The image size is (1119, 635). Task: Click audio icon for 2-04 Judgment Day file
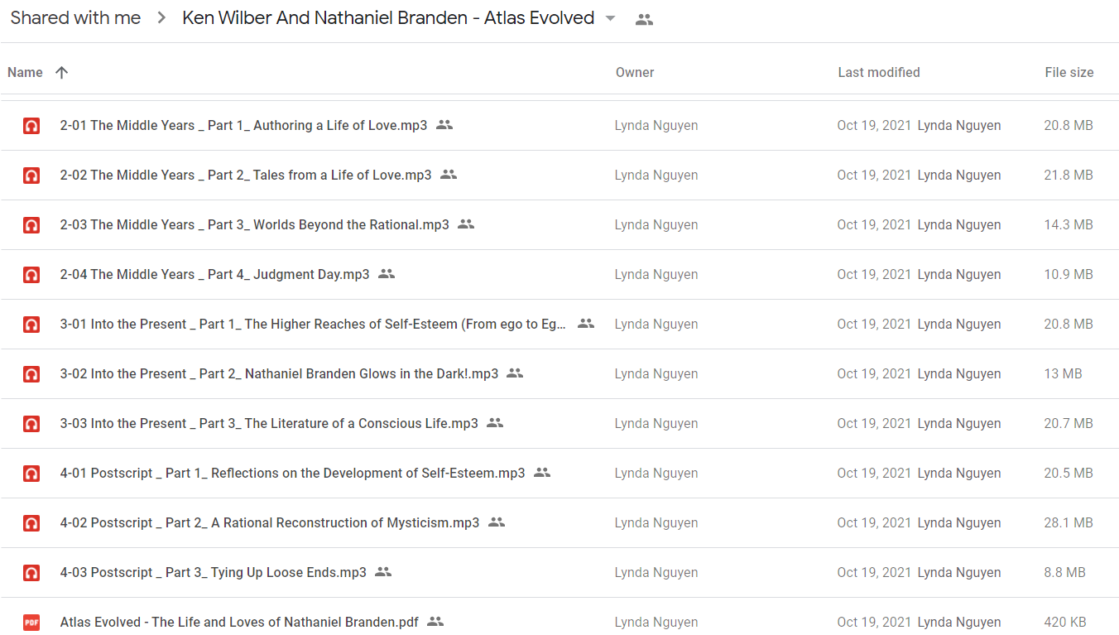point(31,275)
